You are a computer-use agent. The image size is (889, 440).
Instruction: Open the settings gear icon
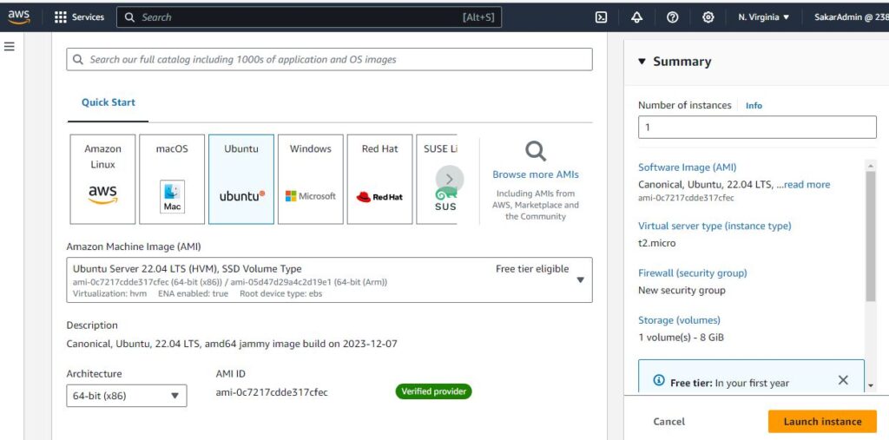[708, 17]
